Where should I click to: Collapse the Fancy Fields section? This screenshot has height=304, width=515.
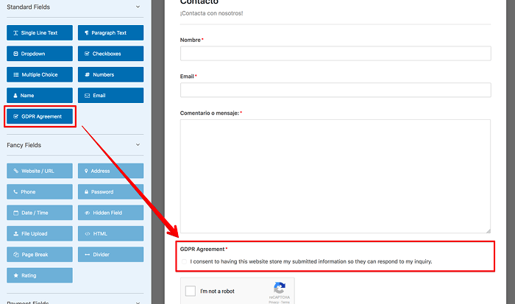(x=138, y=145)
